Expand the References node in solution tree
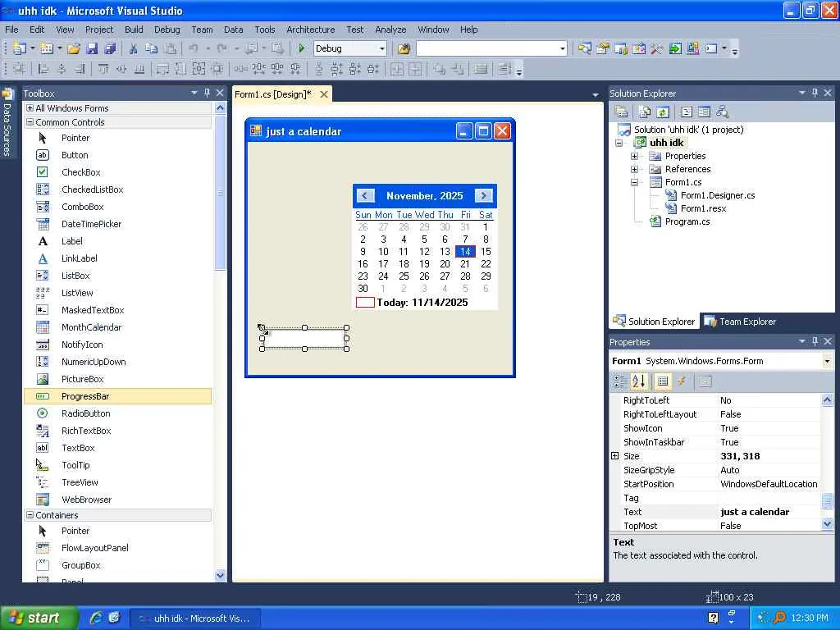This screenshot has height=630, width=840. (x=634, y=169)
